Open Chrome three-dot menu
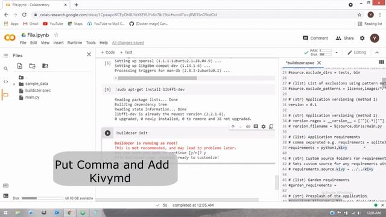The height and width of the screenshot is (217, 386). (380, 14)
